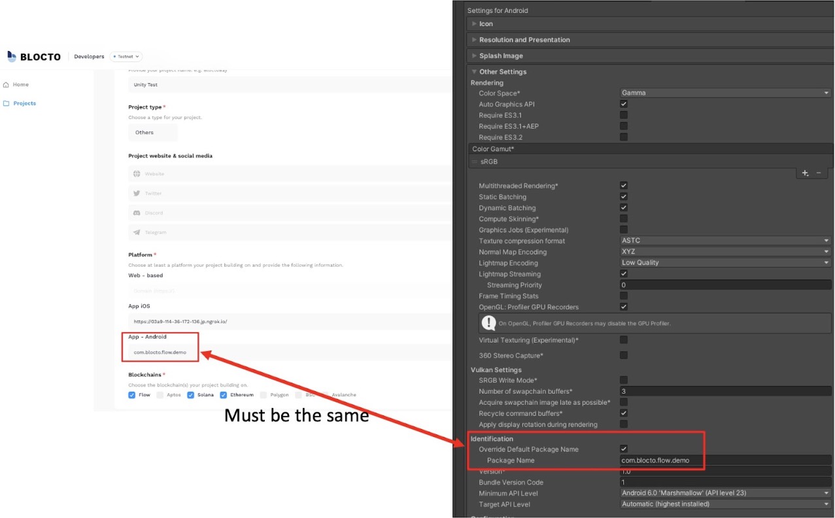
Task: Go to Home in the sidebar
Action: pos(20,84)
